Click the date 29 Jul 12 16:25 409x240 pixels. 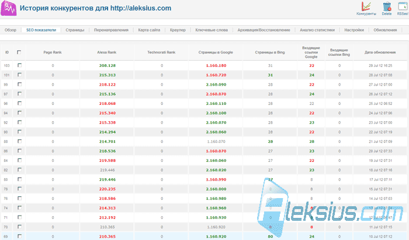380,65
